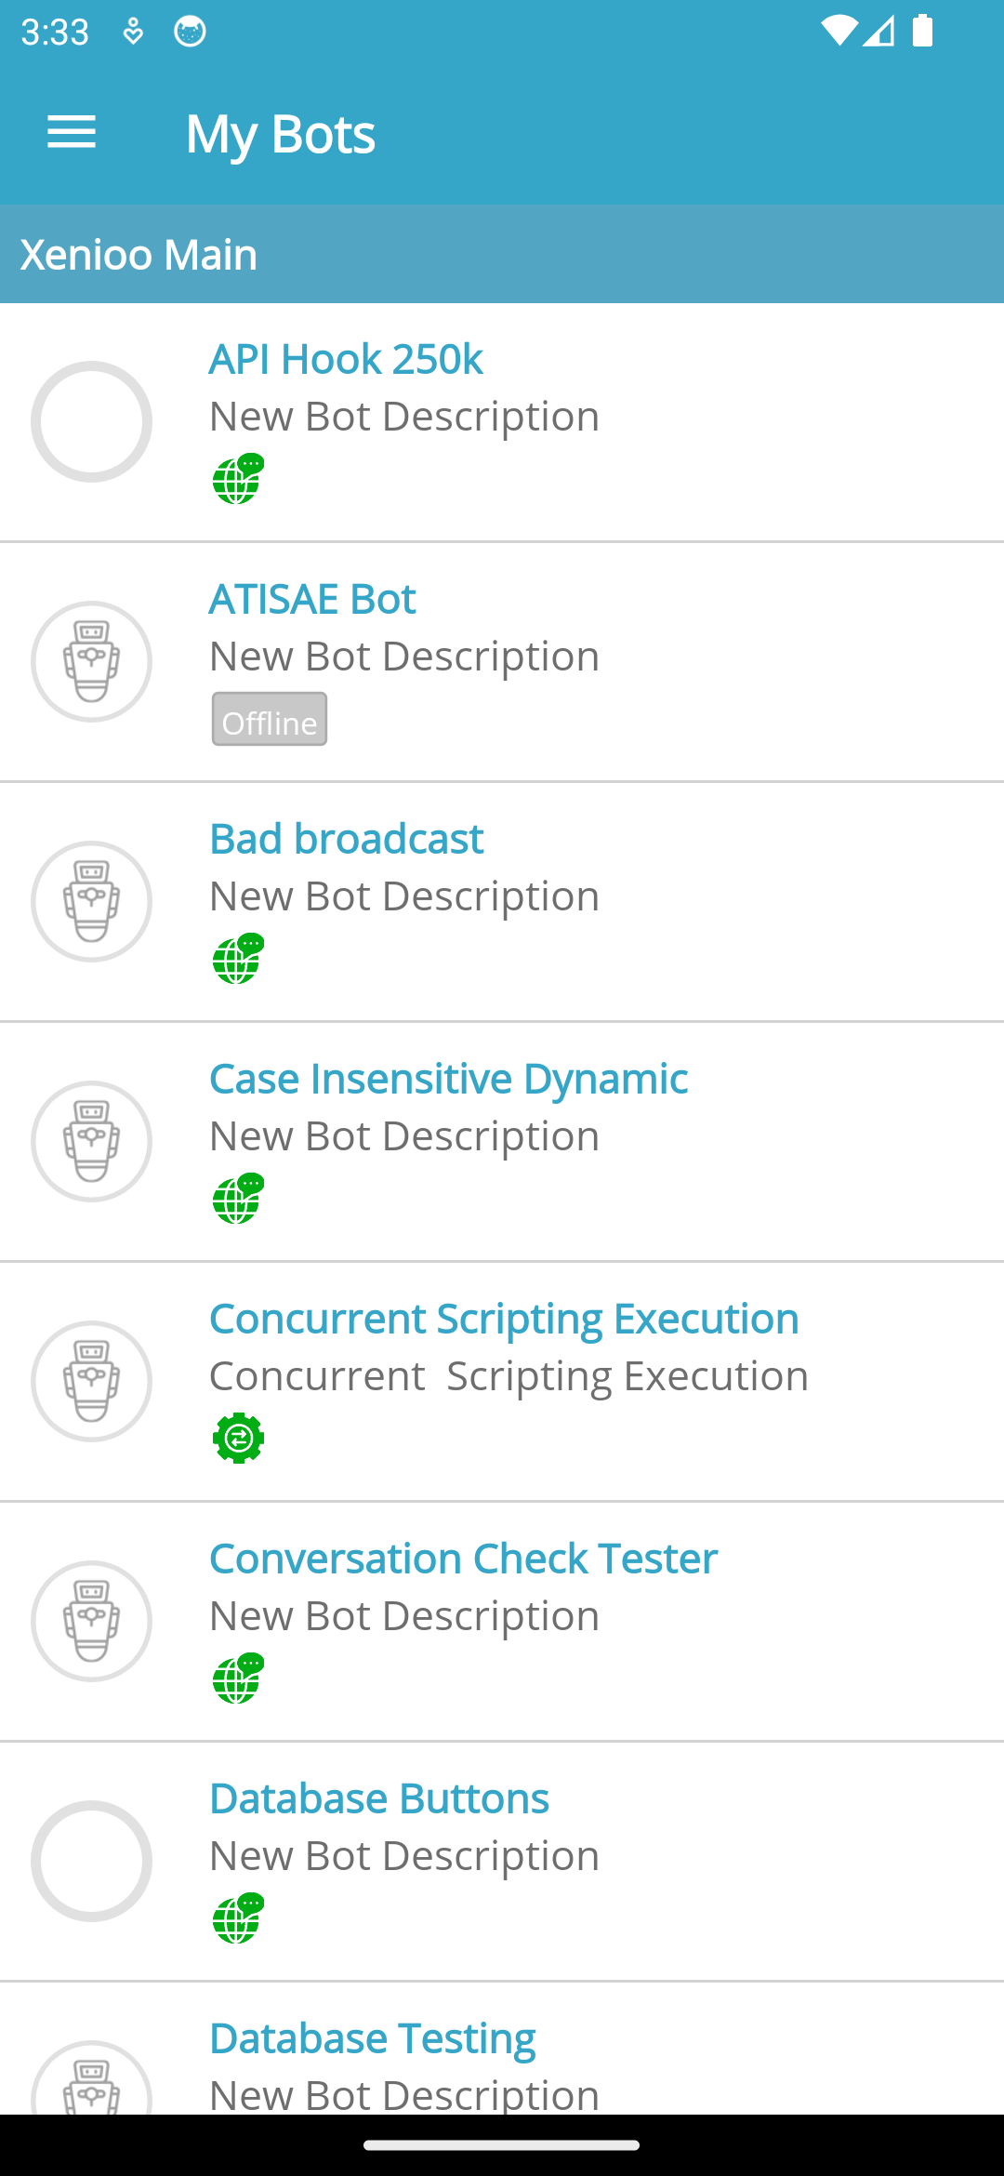Open the Database Testing bot

[372, 2038]
